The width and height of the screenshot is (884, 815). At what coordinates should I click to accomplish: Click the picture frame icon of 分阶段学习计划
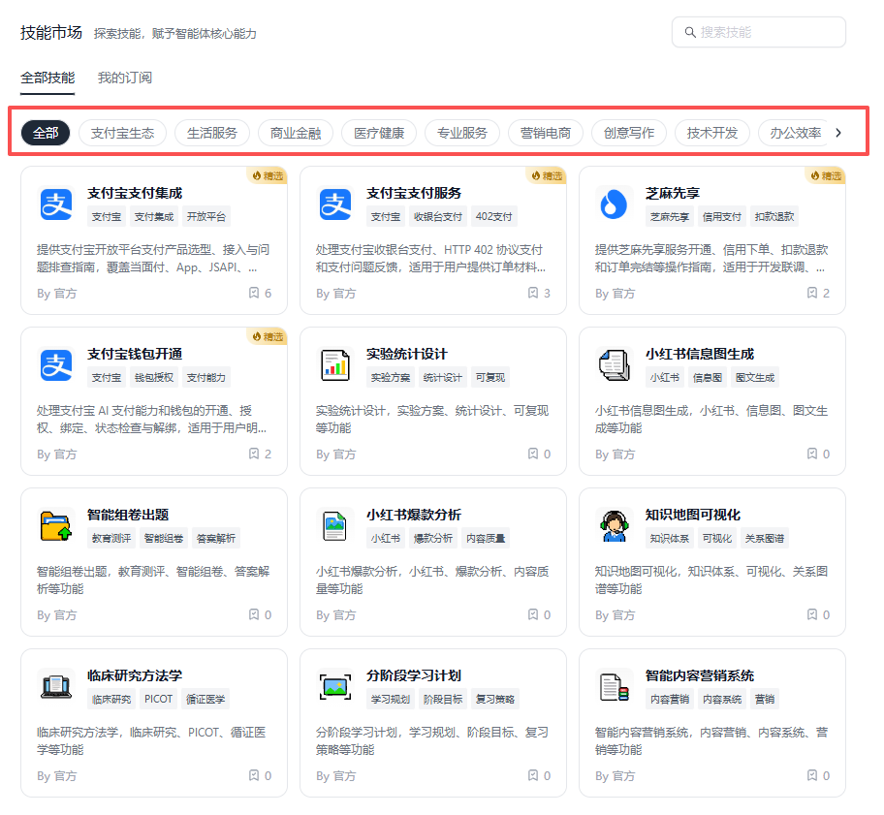click(335, 686)
